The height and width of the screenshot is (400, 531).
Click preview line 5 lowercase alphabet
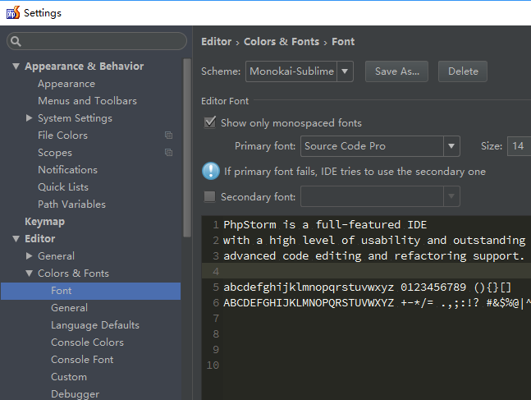[x=367, y=287]
